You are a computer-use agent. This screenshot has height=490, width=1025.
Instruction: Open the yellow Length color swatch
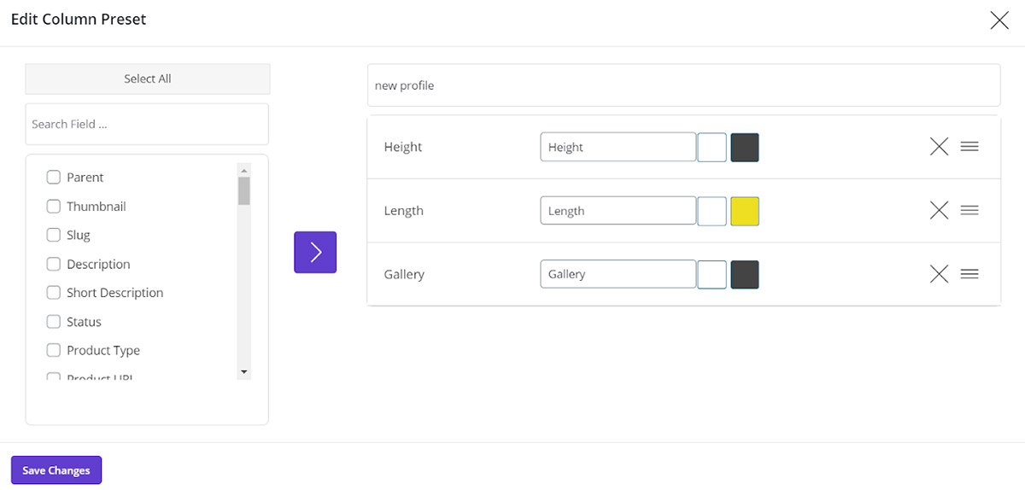point(745,211)
